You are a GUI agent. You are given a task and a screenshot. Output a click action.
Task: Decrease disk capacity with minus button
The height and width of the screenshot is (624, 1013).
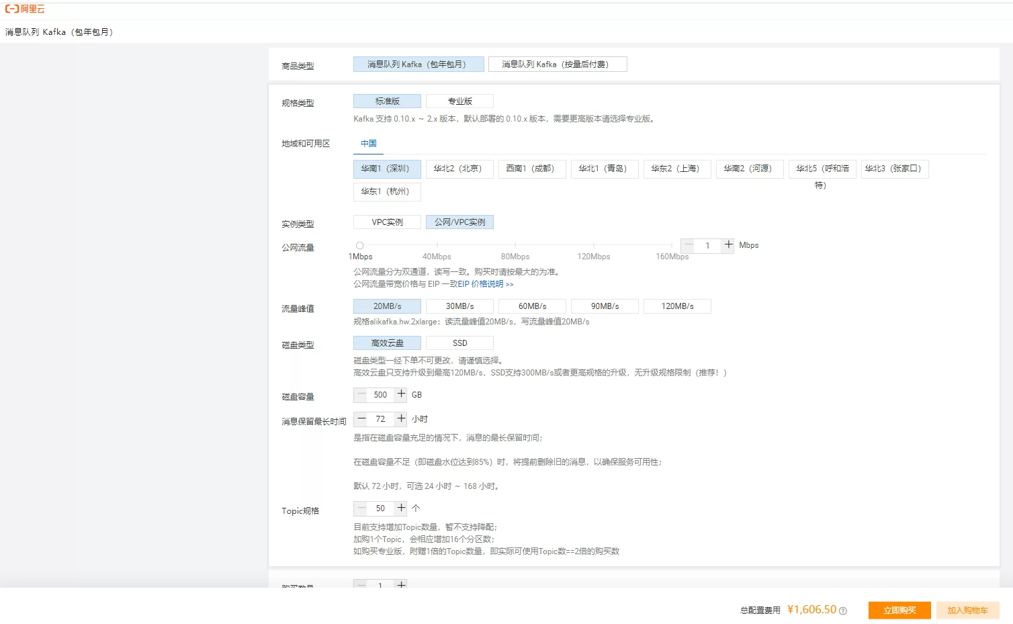pos(361,394)
